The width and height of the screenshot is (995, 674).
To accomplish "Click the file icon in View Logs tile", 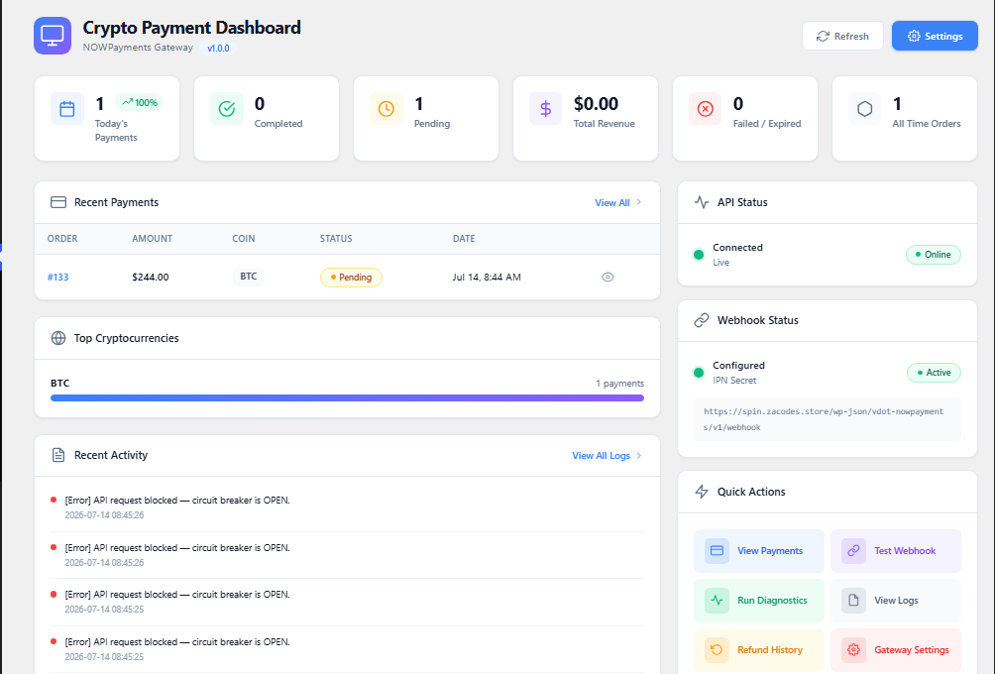I will tap(853, 601).
